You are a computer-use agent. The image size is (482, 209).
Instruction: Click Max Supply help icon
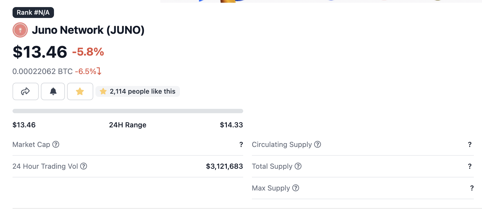tap(296, 188)
